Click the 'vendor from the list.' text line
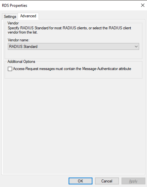This screenshot has height=187, width=147. pos(23,32)
